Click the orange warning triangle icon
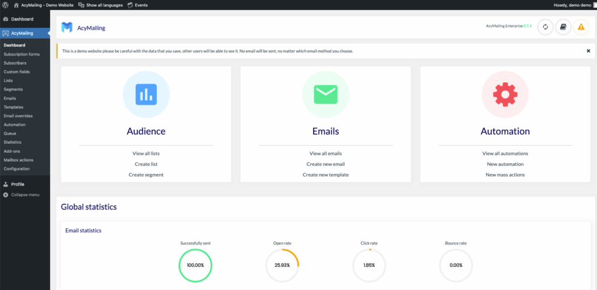Viewport: 597px width, 290px height. pos(581,27)
